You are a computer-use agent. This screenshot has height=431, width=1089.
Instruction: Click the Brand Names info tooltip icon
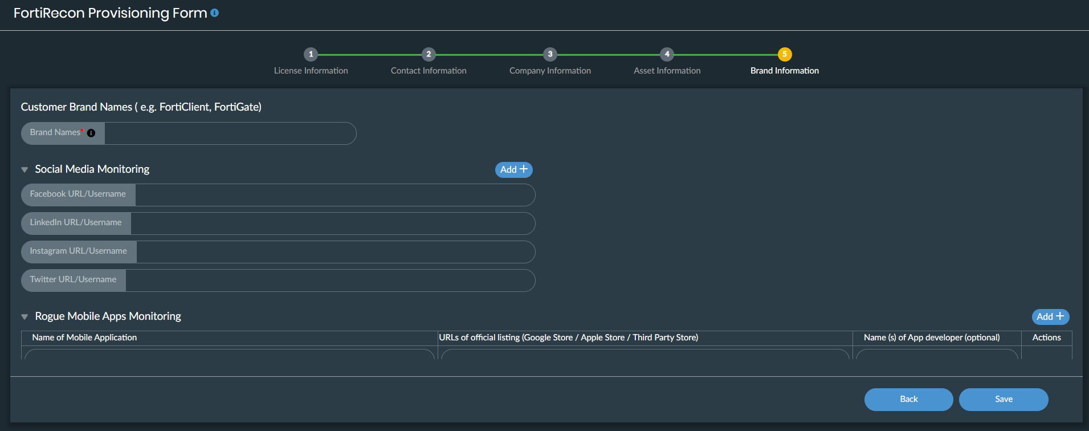[91, 133]
